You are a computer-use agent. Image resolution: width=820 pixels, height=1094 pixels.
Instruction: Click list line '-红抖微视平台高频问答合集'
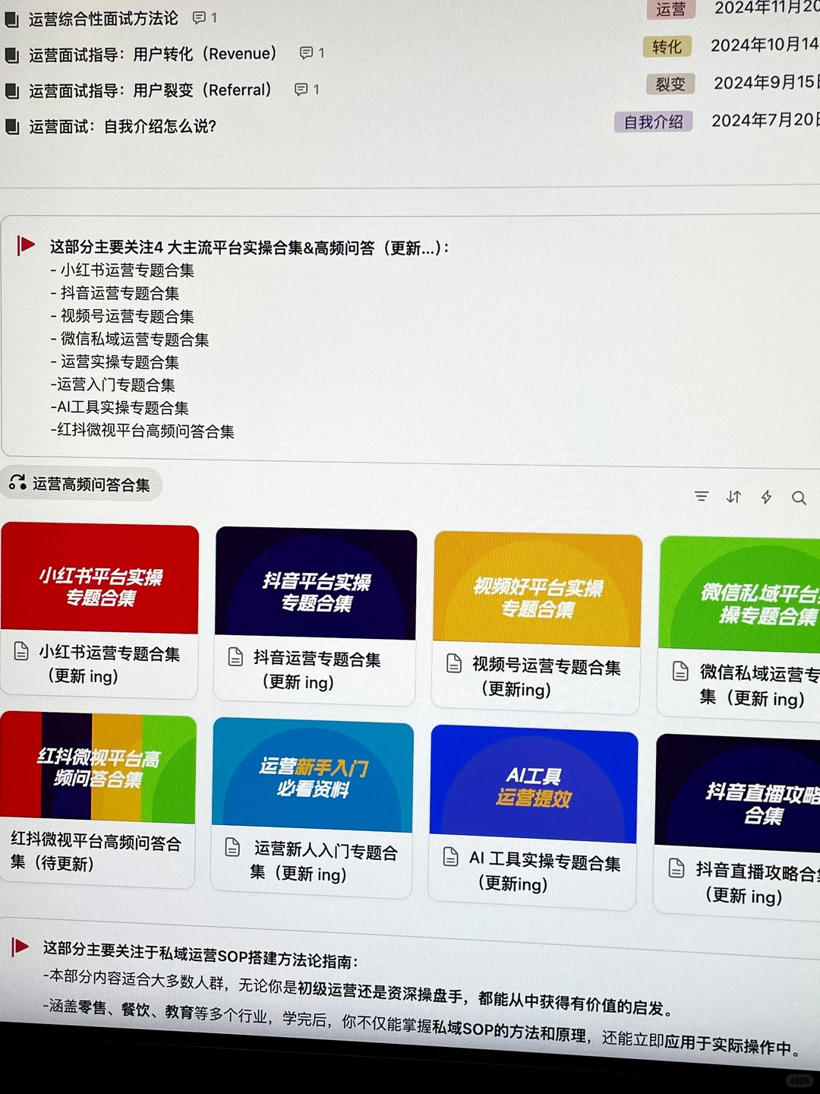coord(143,432)
